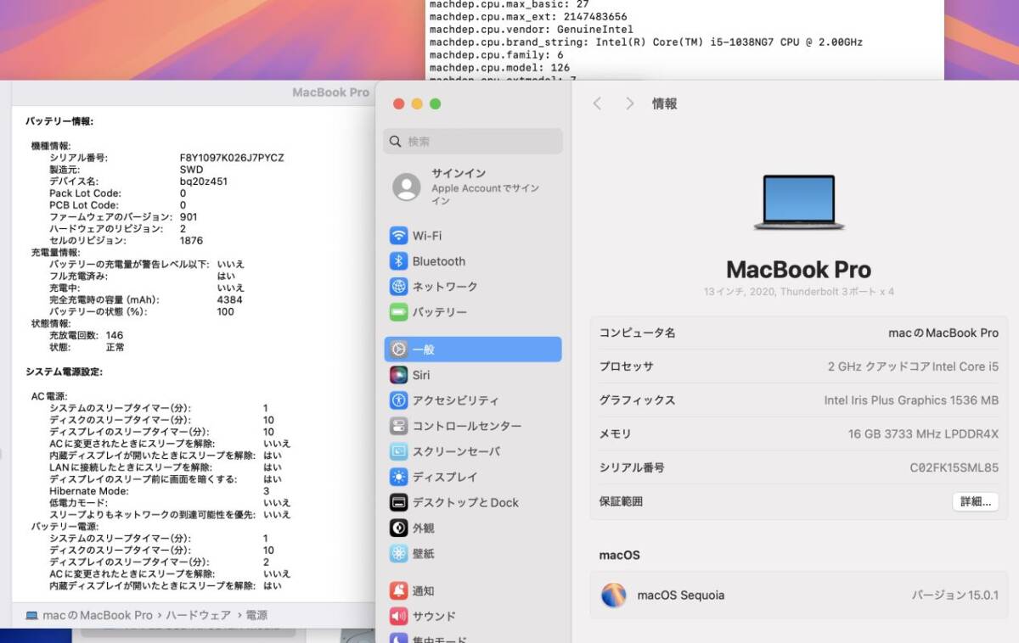Click the 詳細... warranty button
The height and width of the screenshot is (643, 1019).
(975, 501)
